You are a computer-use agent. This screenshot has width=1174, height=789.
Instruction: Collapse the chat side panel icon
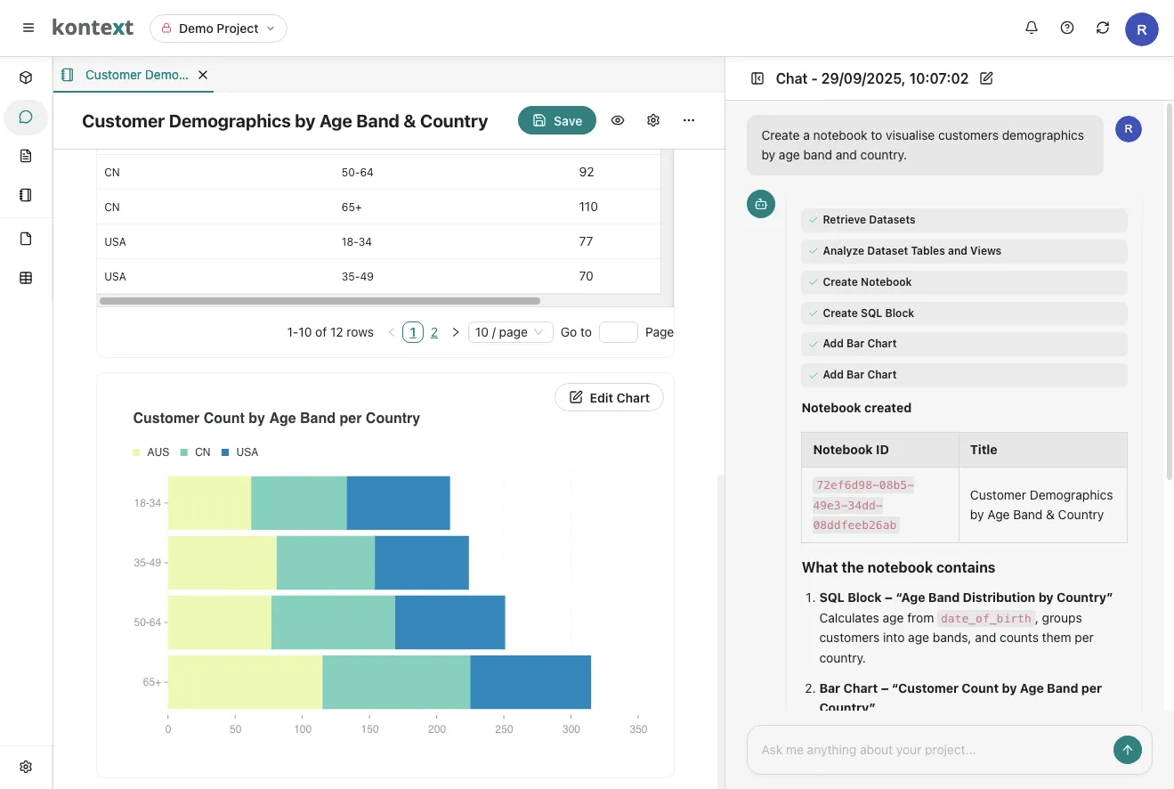757,78
